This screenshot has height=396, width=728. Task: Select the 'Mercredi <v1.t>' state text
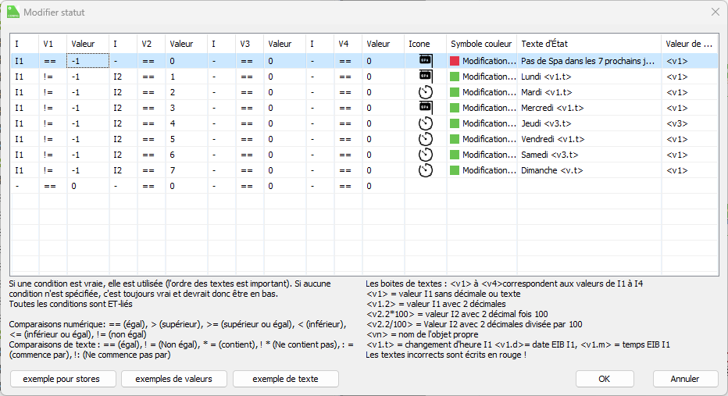point(552,108)
